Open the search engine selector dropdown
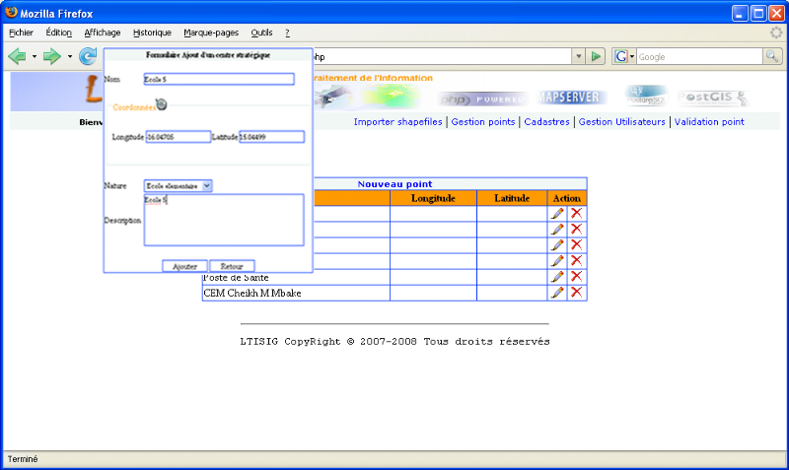 pos(624,56)
